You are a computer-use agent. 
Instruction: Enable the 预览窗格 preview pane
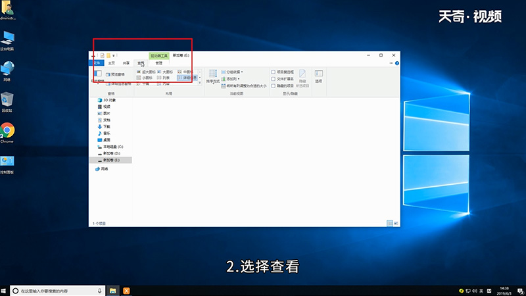pos(115,74)
